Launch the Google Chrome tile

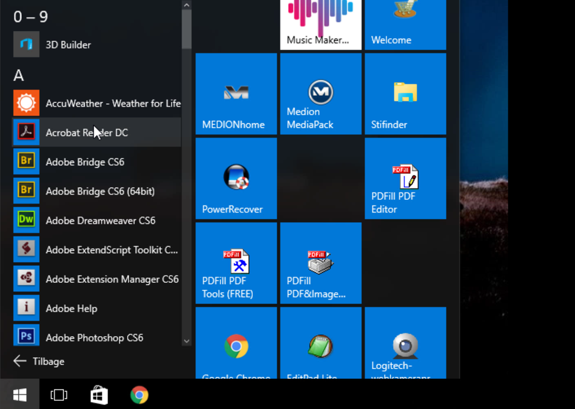click(x=236, y=343)
